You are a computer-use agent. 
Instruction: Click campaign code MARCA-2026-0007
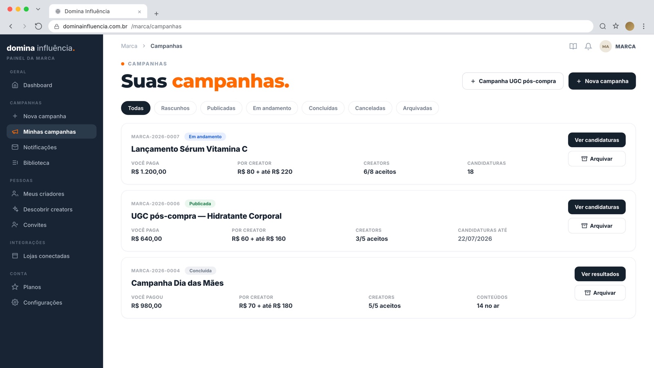coord(155,137)
